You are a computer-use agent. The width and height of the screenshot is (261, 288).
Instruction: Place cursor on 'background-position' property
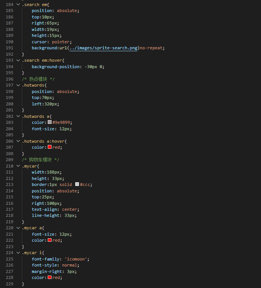56,67
